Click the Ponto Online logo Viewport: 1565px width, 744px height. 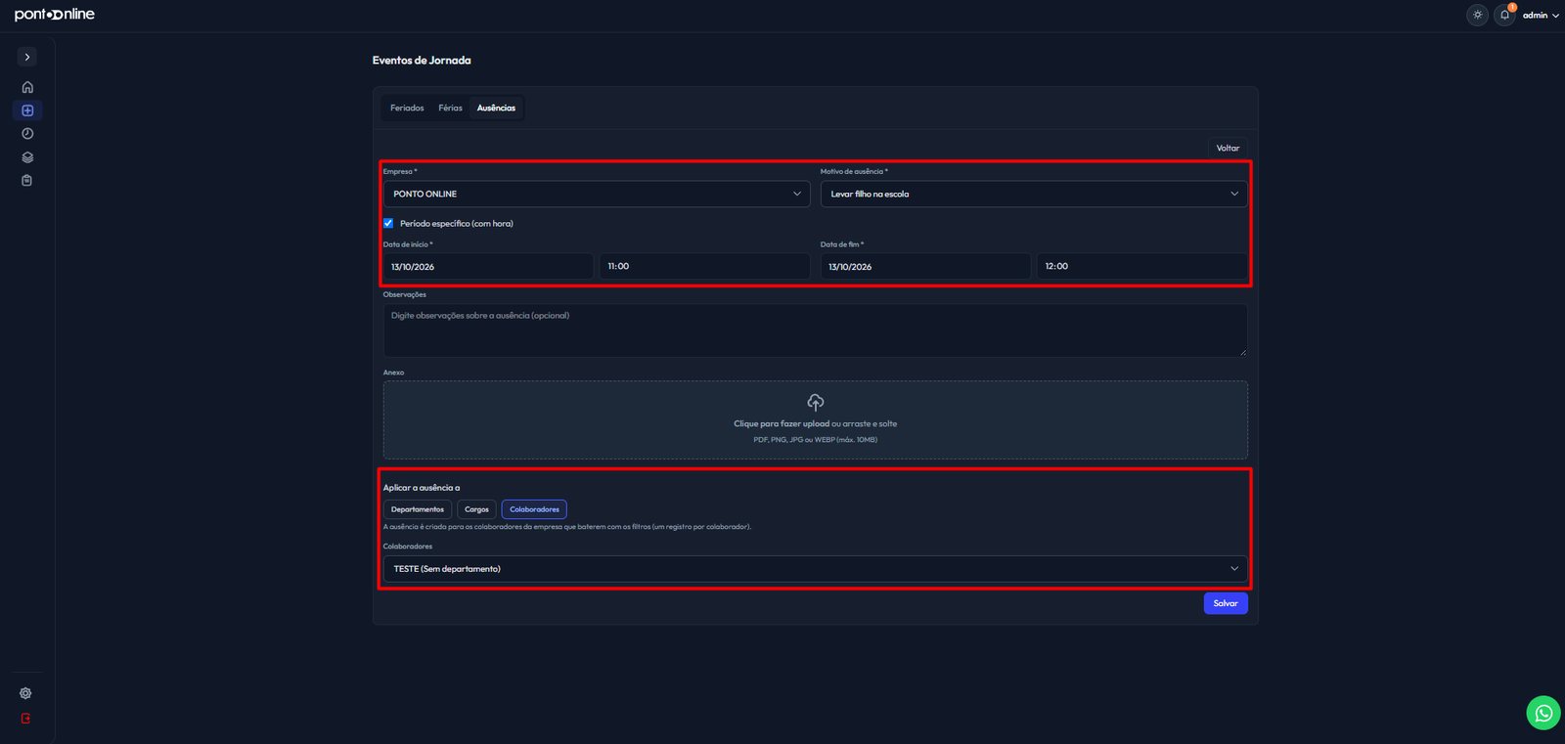tap(55, 15)
